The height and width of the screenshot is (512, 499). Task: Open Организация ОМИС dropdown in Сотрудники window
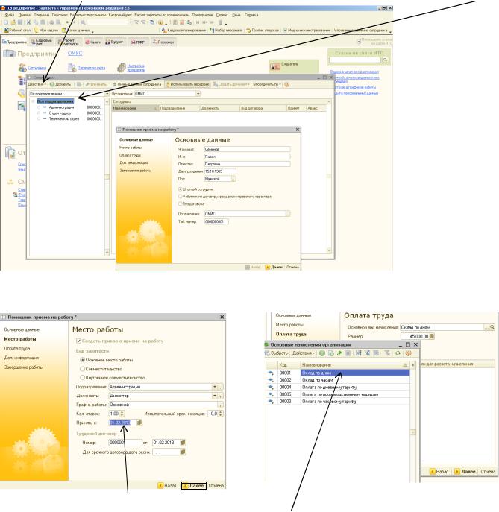click(198, 94)
